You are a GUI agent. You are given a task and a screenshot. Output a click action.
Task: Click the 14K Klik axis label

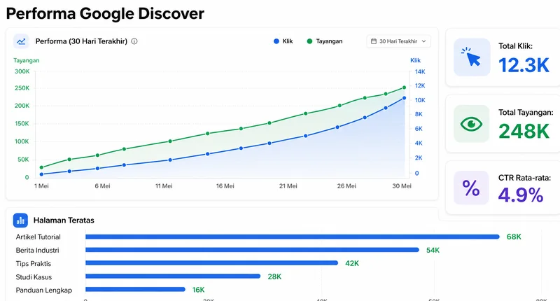tap(420, 72)
